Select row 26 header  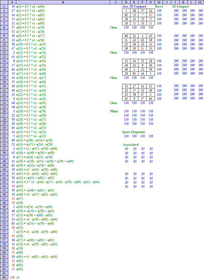4,111
